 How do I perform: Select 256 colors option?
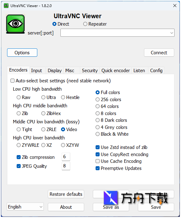[97, 99]
